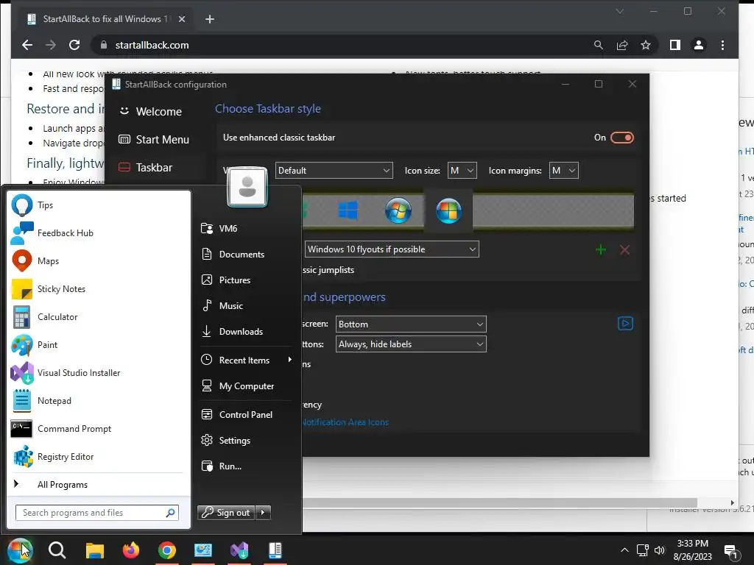The image size is (754, 565).
Task: Show hidden tray icons chevron
Action: [624, 550]
